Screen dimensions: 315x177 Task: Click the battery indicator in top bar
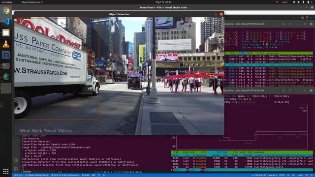(x=308, y=2)
